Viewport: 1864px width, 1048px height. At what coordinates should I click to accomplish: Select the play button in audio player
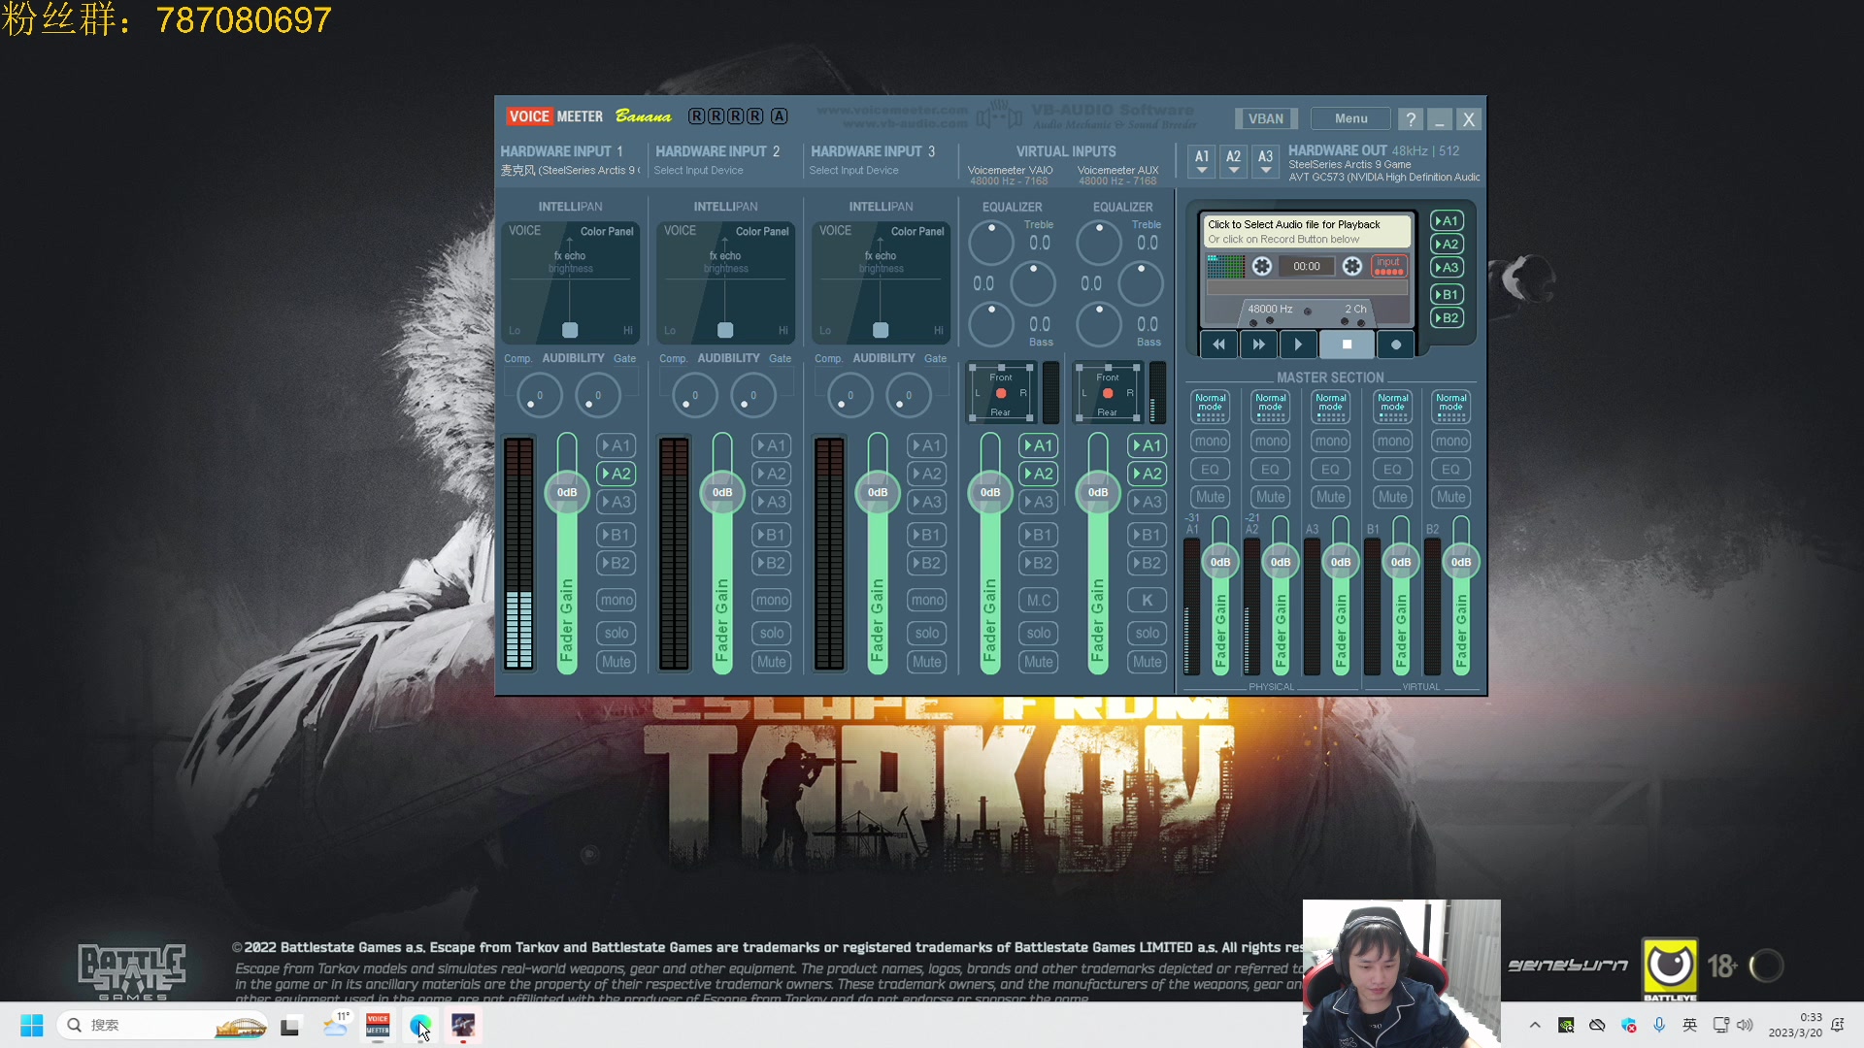click(x=1299, y=343)
